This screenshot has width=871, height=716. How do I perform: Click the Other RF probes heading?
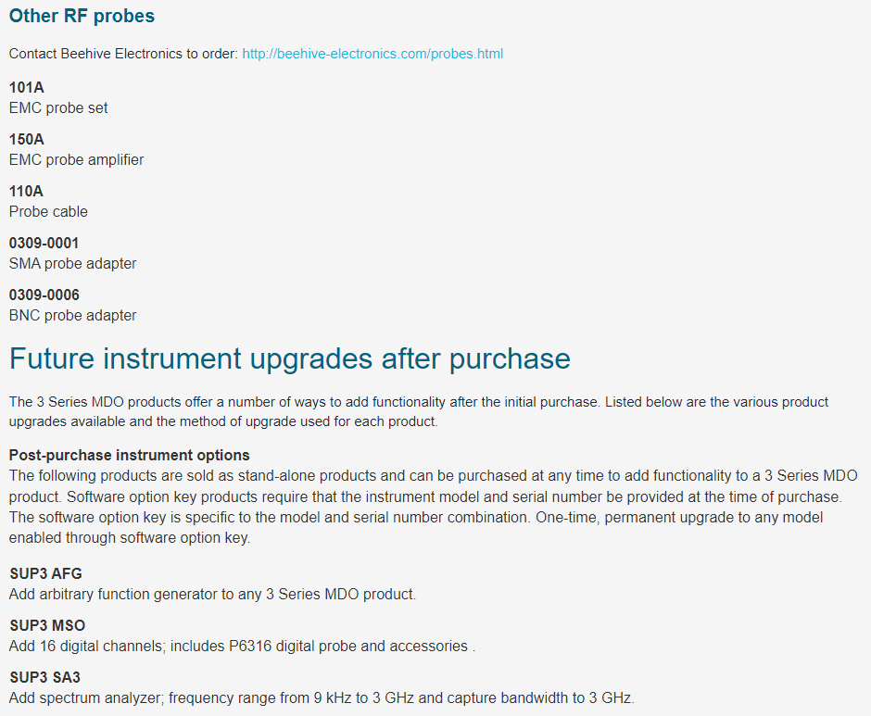82,16
